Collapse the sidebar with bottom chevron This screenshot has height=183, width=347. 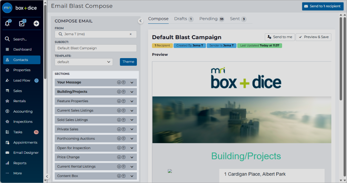[47, 176]
